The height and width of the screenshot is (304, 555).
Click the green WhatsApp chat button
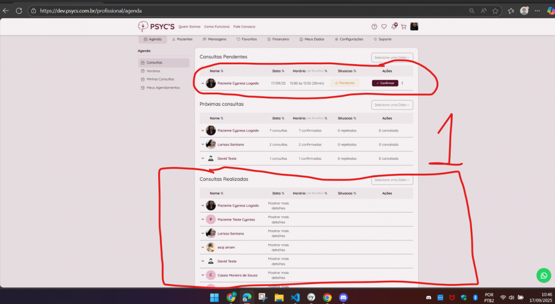pyautogui.click(x=543, y=276)
